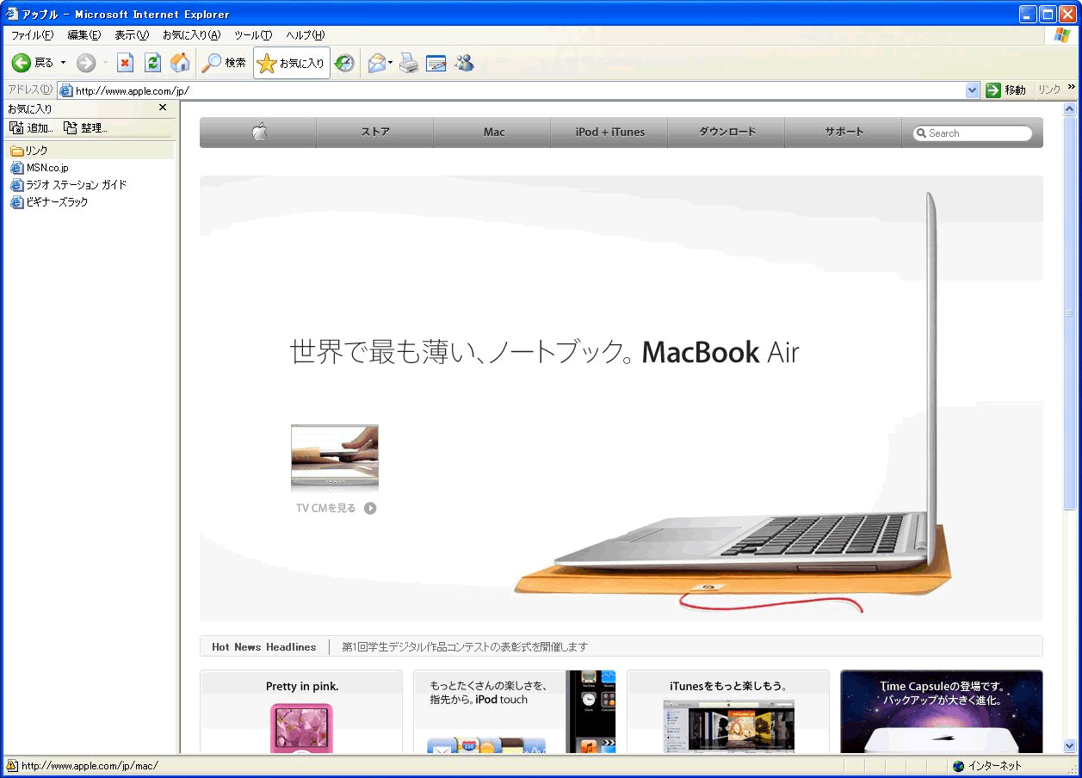
Task: Open the MSN.co.jp favorite
Action: point(40,168)
